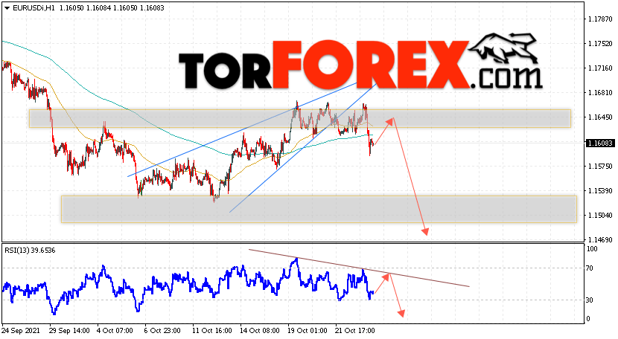Click price axis value 1.15040
Image resolution: width=618 pixels, height=339 pixels.
600,215
